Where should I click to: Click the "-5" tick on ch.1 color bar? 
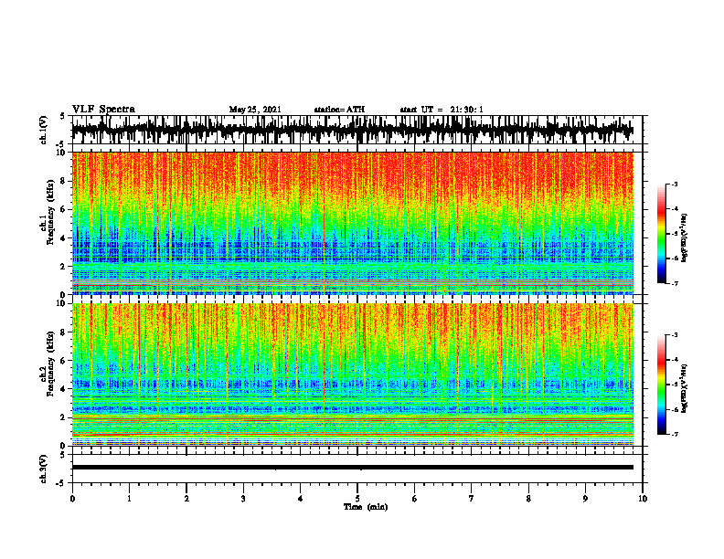pyautogui.click(x=675, y=234)
